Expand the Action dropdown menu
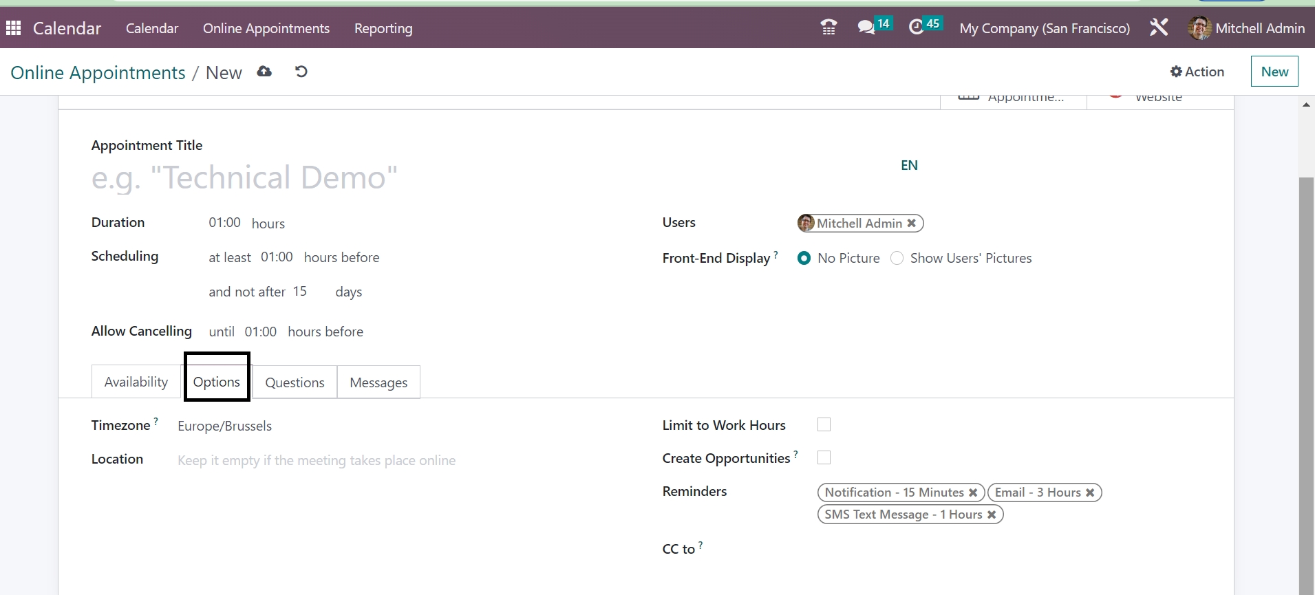Viewport: 1315px width, 595px height. tap(1197, 72)
